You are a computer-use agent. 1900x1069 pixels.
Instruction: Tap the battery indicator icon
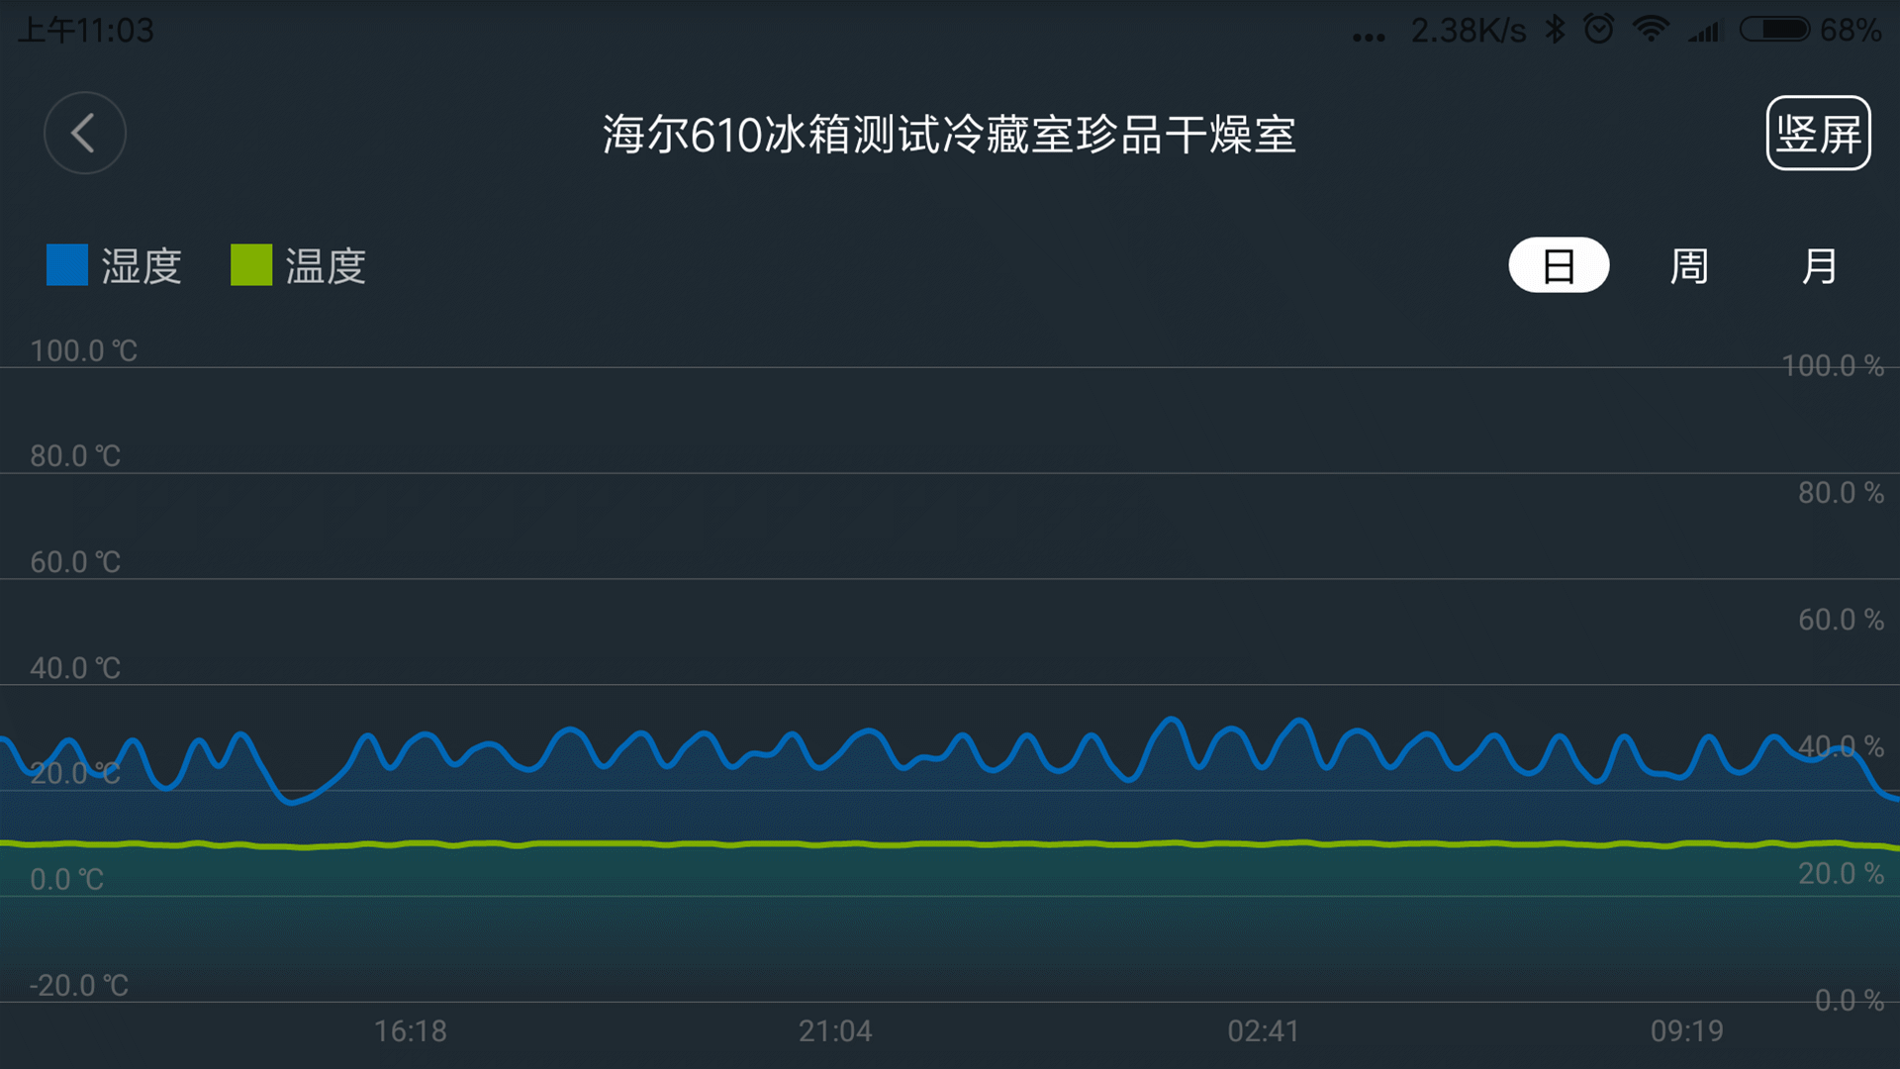coord(1775,30)
